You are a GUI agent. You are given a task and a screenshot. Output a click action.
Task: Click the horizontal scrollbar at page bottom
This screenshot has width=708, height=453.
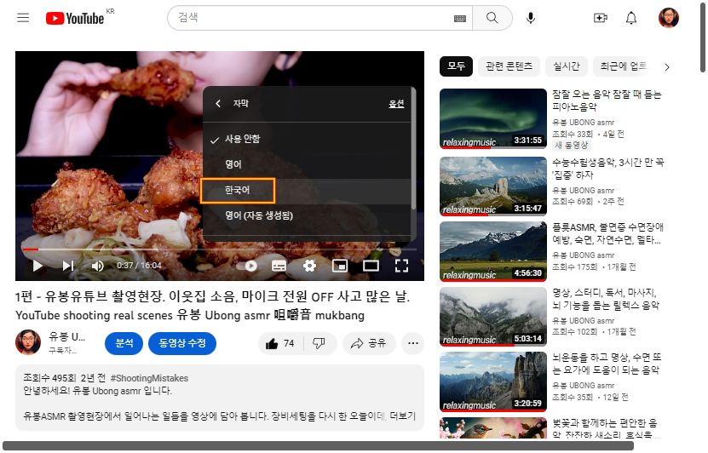318,446
